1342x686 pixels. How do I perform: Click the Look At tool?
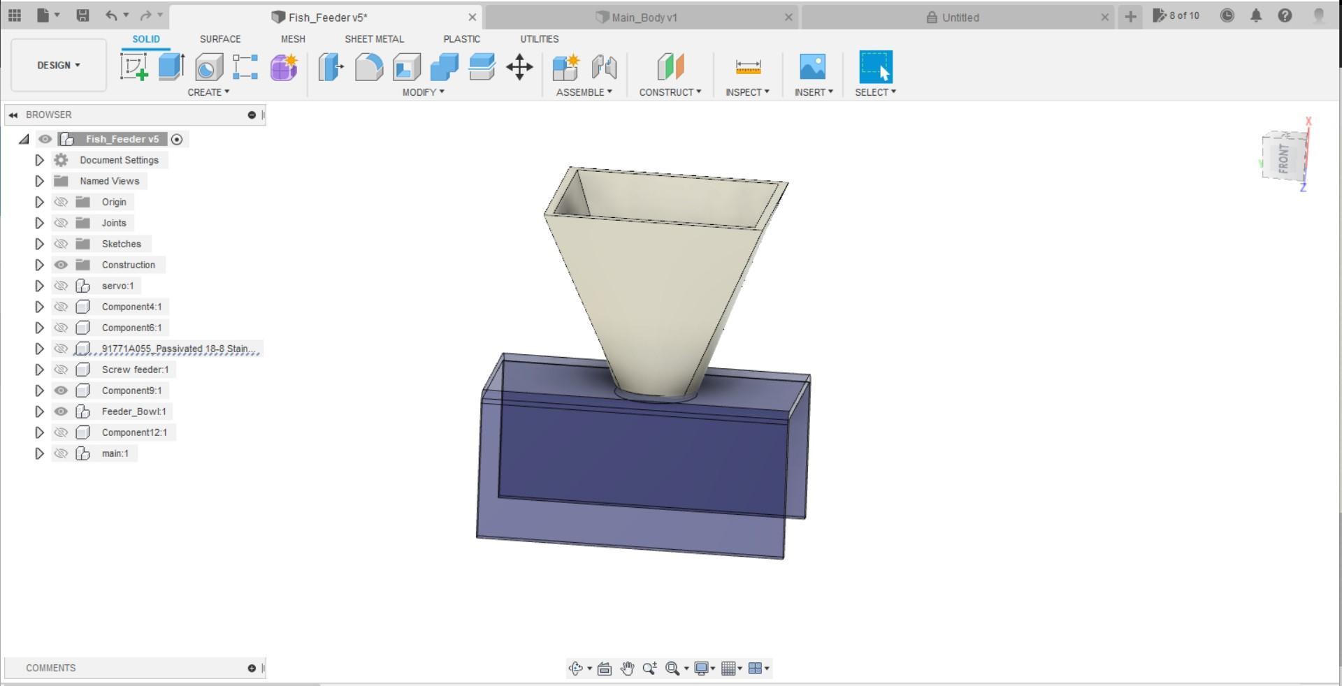(x=605, y=669)
